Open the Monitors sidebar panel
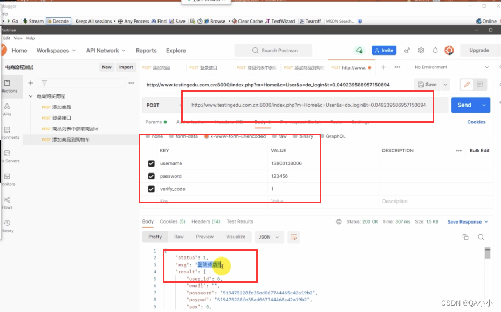The width and height of the screenshot is (501, 312). click(7, 179)
